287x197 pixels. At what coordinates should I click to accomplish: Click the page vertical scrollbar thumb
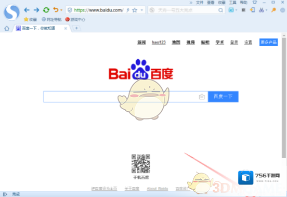pyautogui.click(x=284, y=98)
